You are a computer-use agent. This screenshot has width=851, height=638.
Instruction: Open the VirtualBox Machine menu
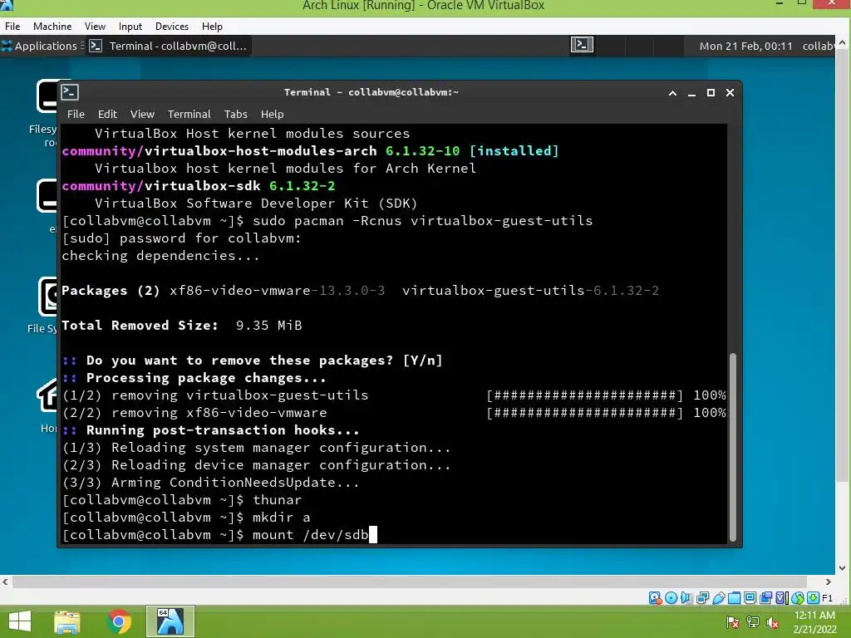tap(52, 26)
